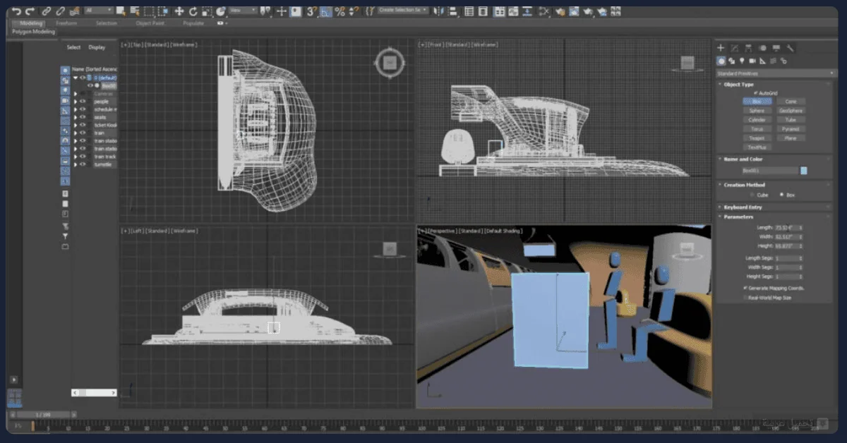Viewport: 847px width, 443px height.
Task: Activate the Select and Rotate tool
Action: 193,11
